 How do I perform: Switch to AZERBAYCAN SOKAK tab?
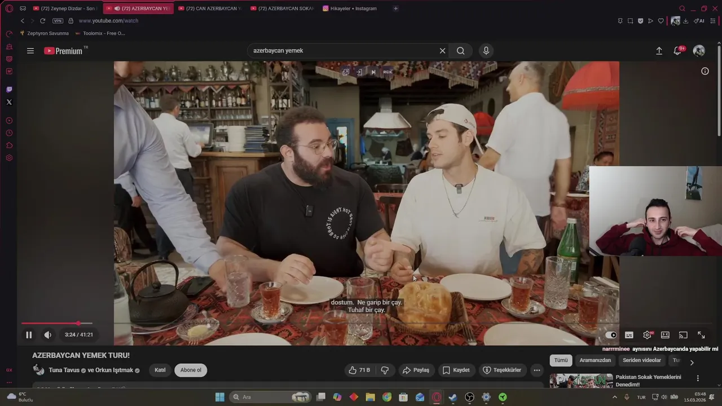click(281, 8)
